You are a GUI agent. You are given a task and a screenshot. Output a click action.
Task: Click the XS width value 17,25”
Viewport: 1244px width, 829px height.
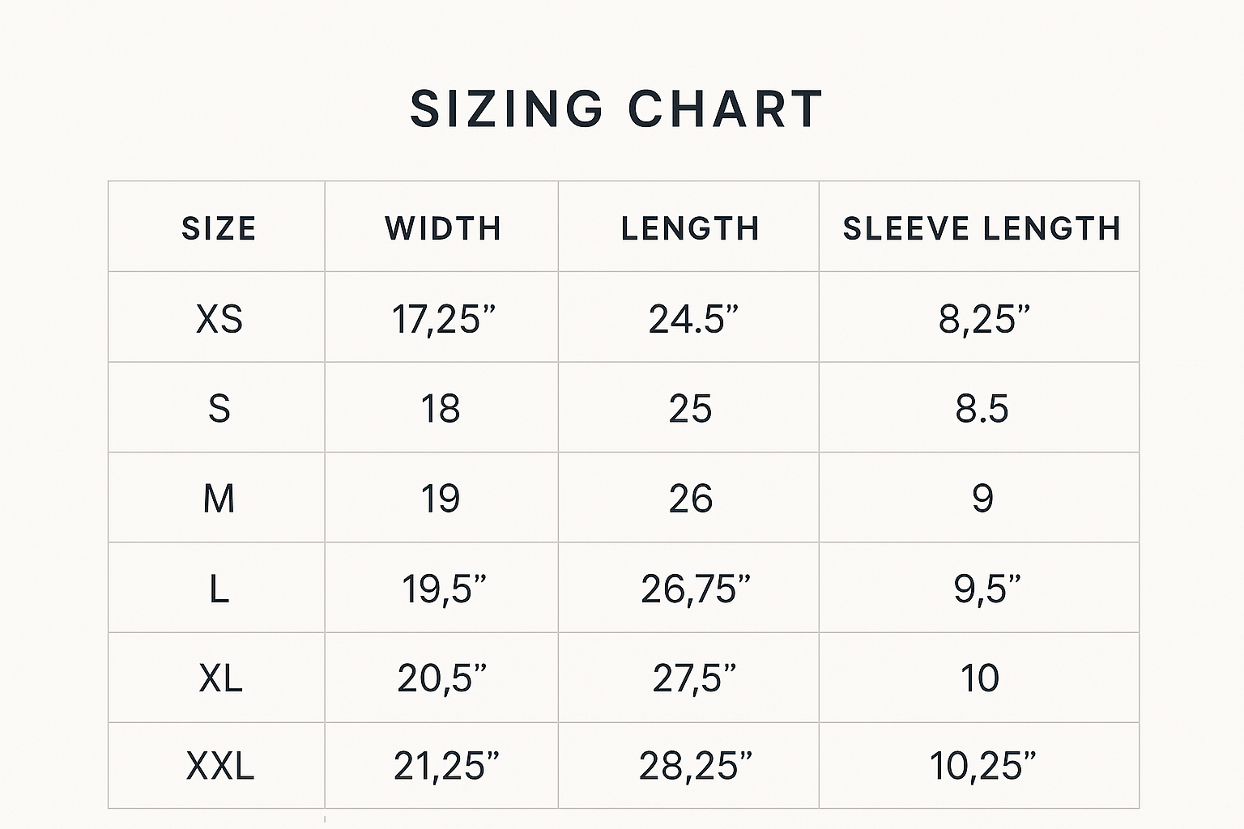click(443, 319)
